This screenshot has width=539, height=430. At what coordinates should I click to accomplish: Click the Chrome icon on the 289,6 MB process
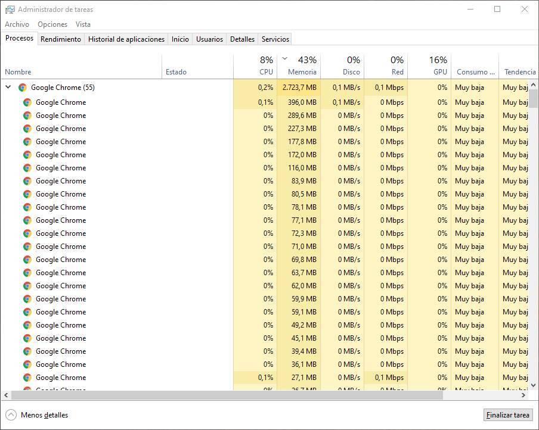click(27, 116)
